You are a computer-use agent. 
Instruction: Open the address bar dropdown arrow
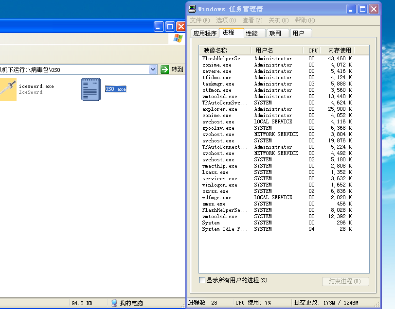coord(153,69)
